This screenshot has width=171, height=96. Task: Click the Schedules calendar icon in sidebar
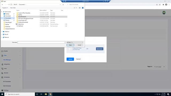[2, 77]
